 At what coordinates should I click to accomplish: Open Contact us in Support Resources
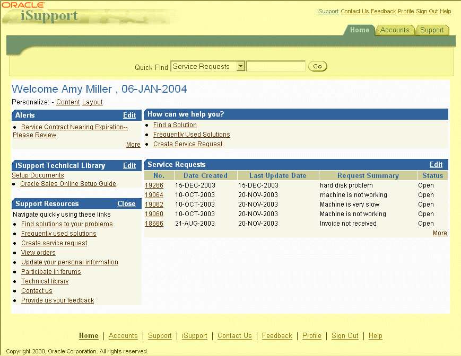(37, 291)
